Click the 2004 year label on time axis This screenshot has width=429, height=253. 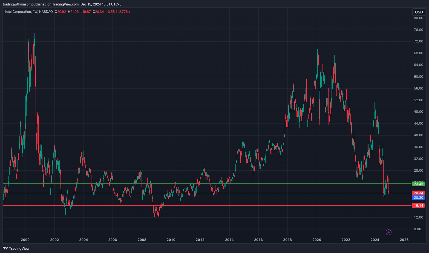click(x=84, y=240)
